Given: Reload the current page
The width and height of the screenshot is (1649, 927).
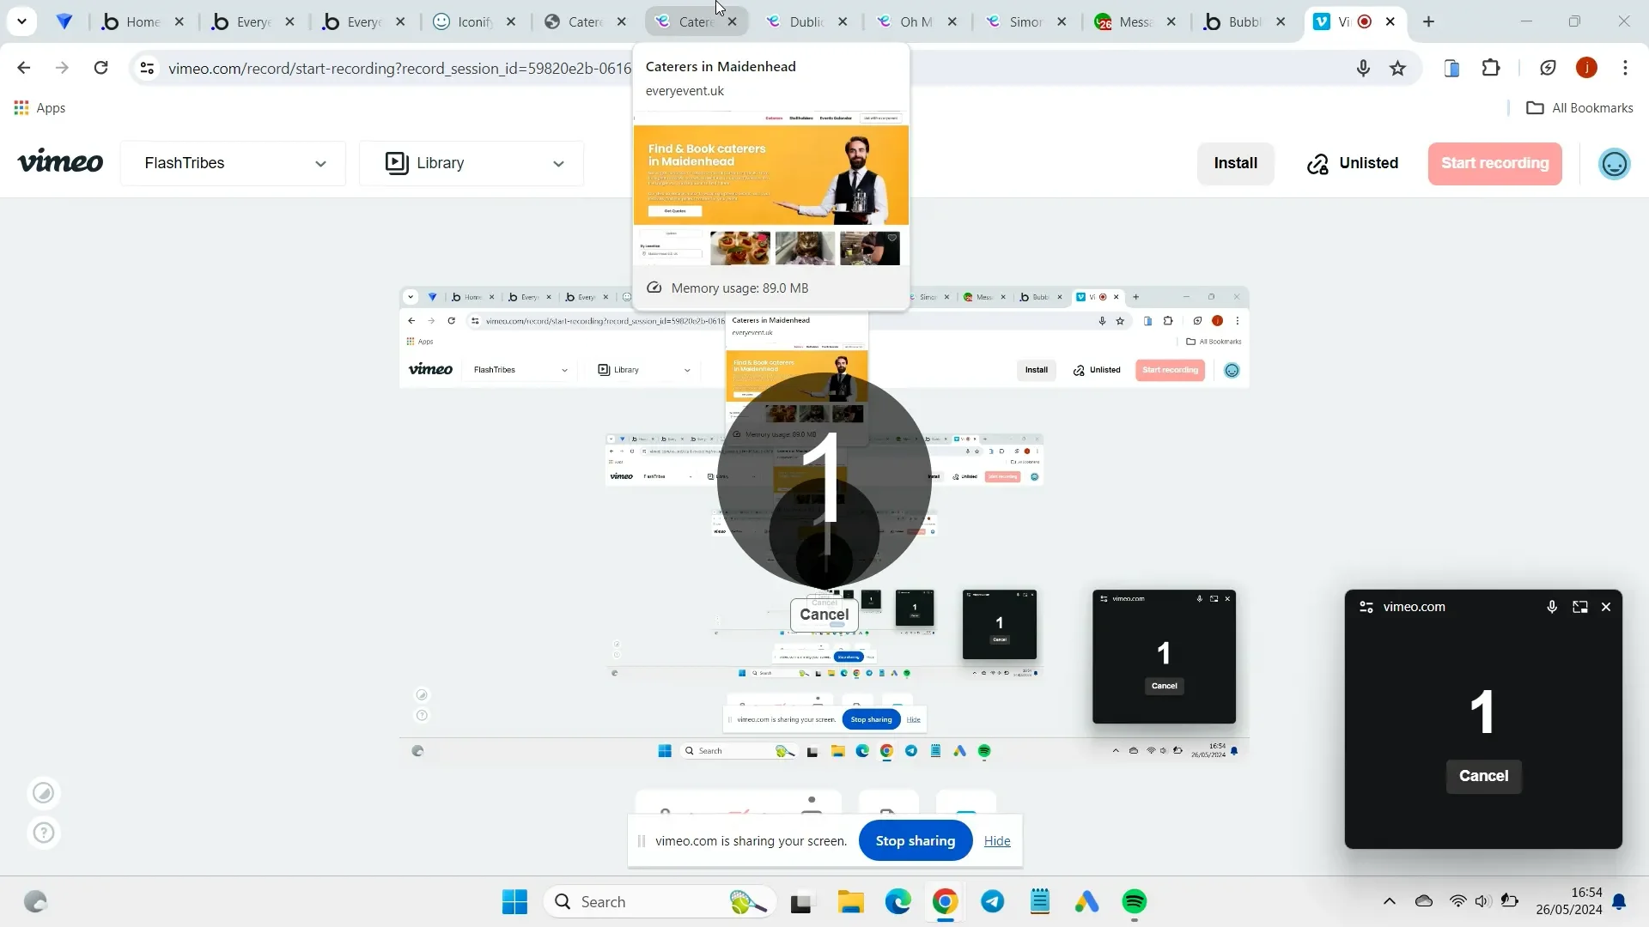Looking at the screenshot, I should [x=100, y=68].
